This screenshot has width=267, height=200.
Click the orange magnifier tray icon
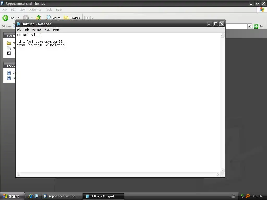248,196
